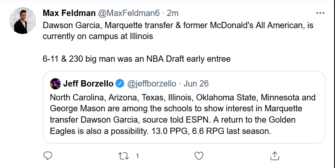Screen dimensions: 335x168
Task: Click the blue verified badge beside Jeff Borzello
Action: tap(120, 83)
